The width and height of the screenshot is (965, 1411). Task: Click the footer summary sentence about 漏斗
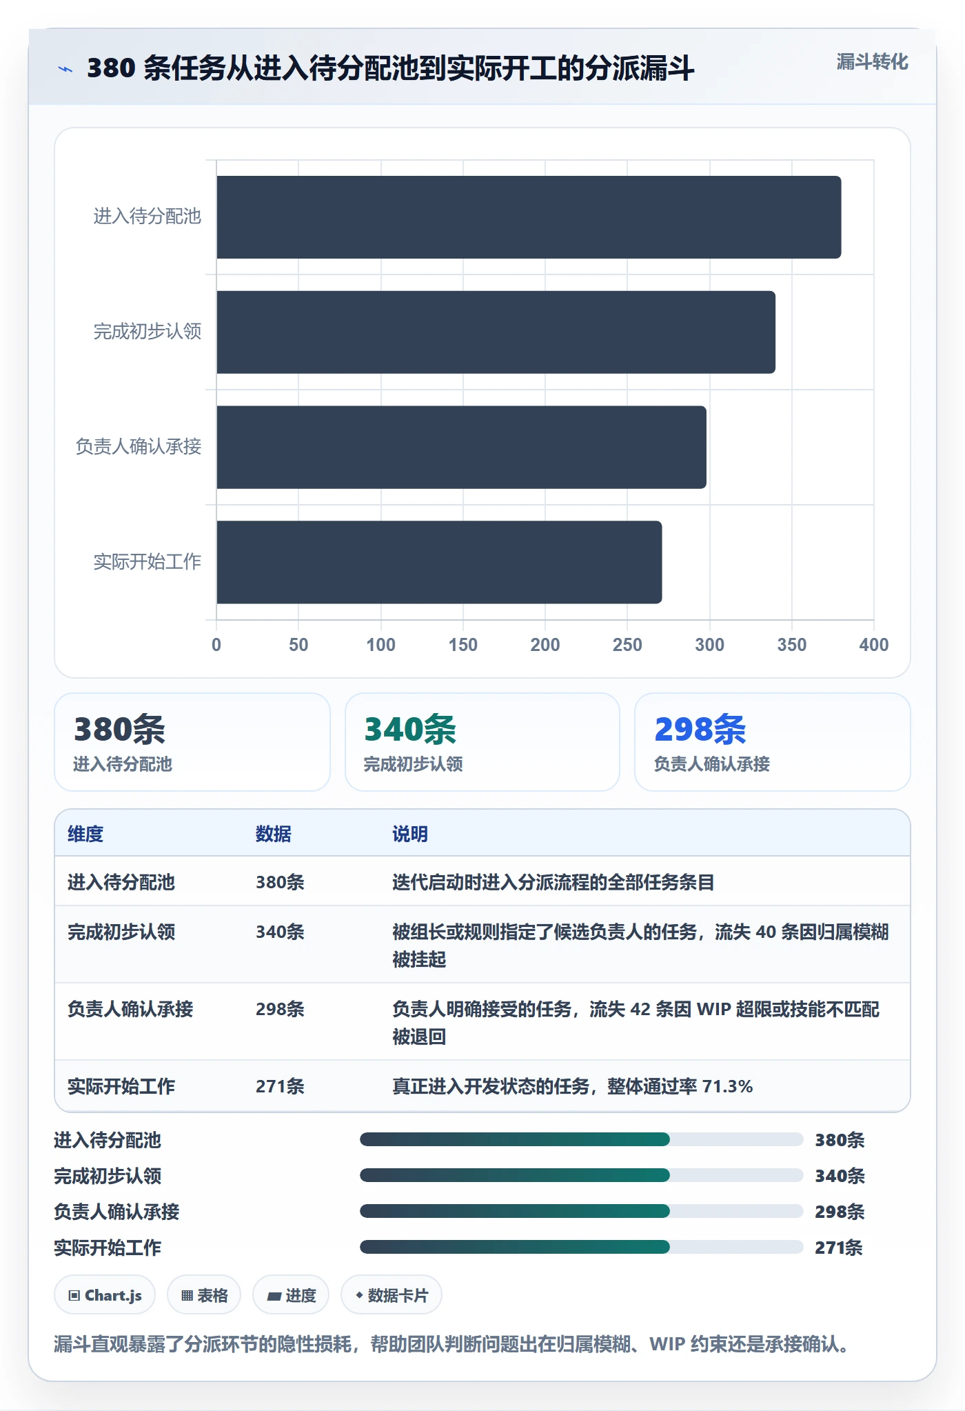click(455, 1343)
